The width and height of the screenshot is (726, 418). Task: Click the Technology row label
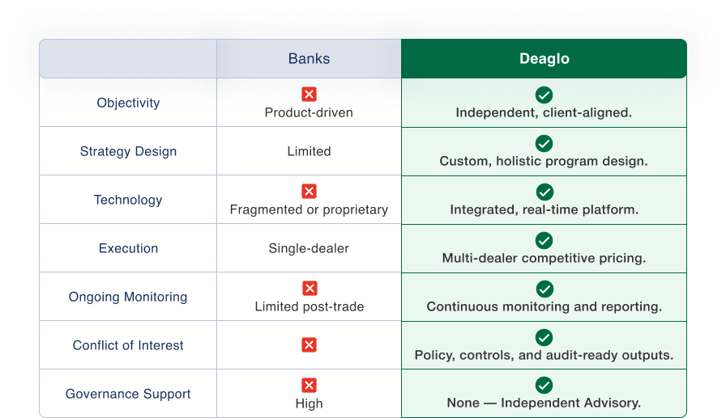coord(128,200)
